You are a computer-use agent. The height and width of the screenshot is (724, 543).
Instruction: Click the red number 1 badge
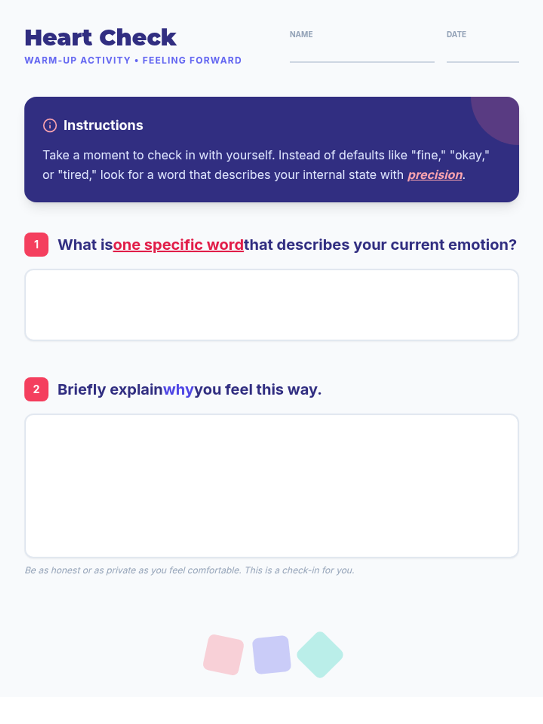pyautogui.click(x=36, y=245)
